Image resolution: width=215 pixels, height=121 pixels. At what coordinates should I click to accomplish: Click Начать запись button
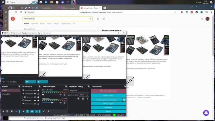click(108, 95)
